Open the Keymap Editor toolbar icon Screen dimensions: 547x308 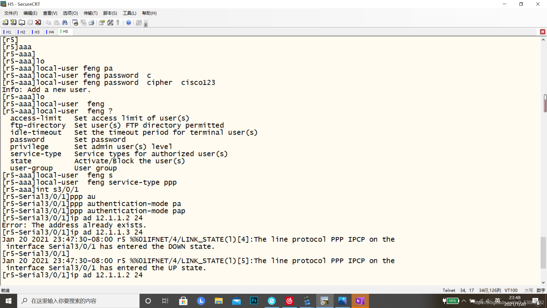coord(110,23)
